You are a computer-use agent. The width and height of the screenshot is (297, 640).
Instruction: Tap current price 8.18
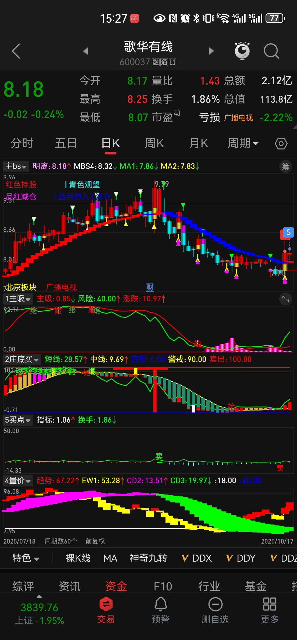pyautogui.click(x=24, y=89)
